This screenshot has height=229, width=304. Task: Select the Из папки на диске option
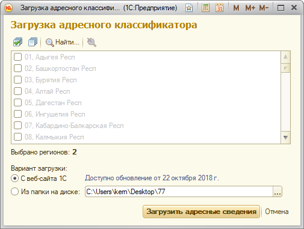pyautogui.click(x=14, y=192)
